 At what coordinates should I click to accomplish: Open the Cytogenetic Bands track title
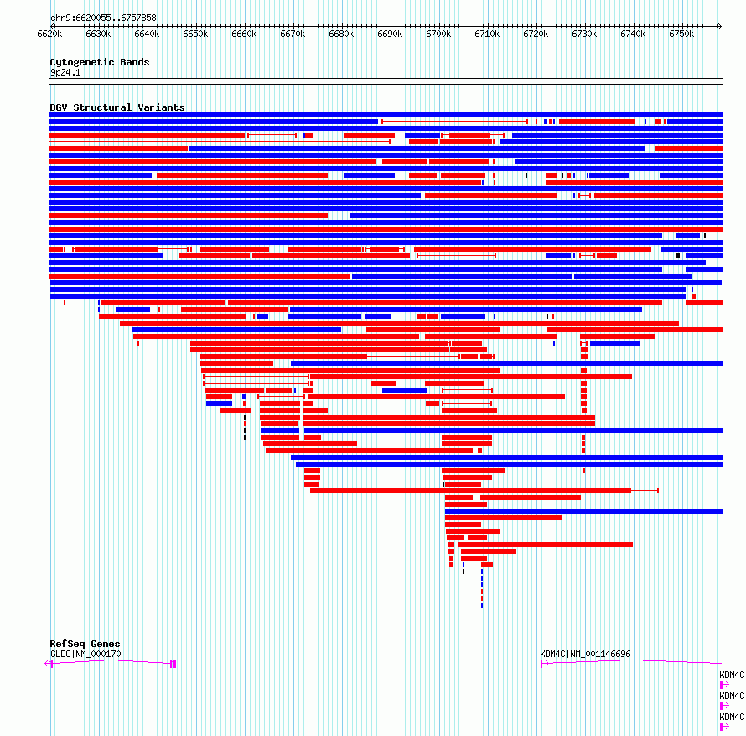(x=100, y=62)
